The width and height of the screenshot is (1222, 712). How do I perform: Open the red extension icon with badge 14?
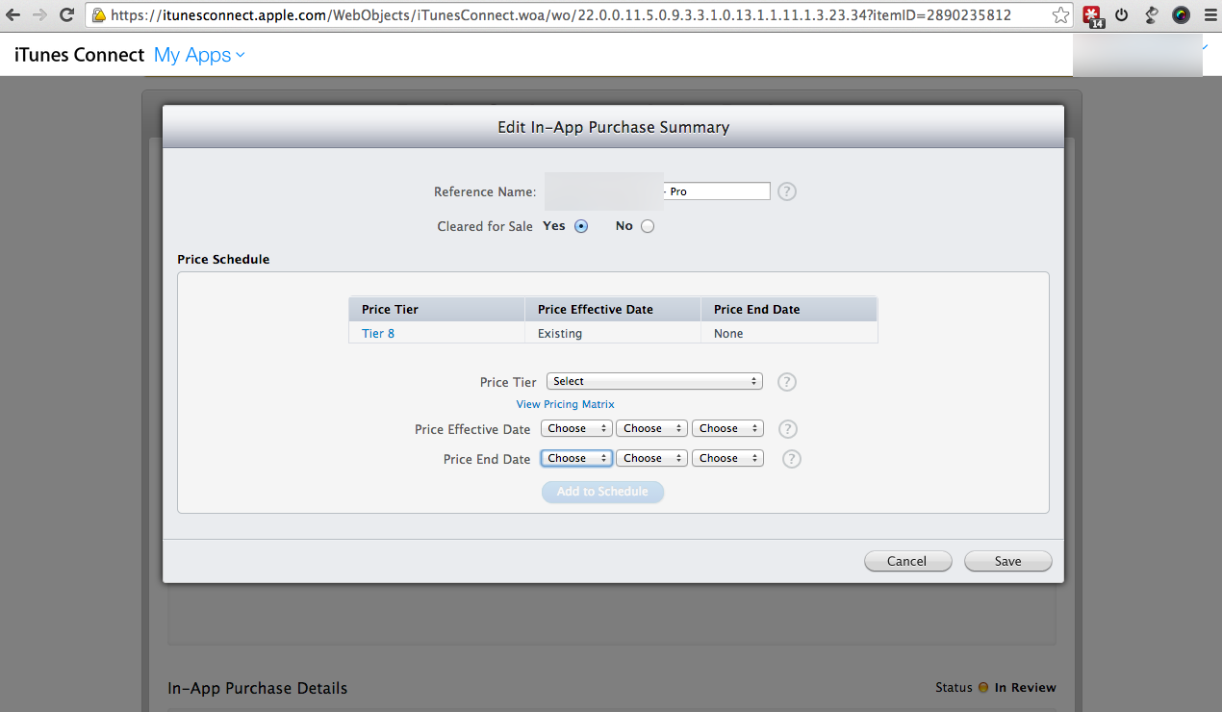tap(1093, 15)
